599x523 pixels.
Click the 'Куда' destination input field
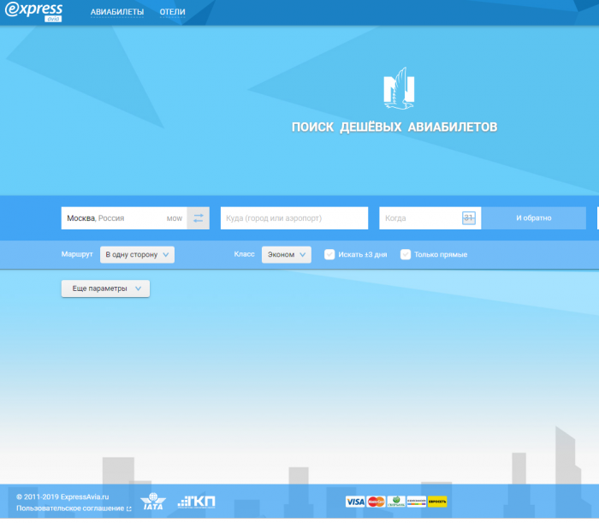coord(294,218)
